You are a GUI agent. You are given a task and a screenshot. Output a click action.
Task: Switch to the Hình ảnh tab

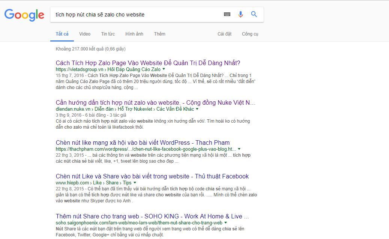click(134, 34)
